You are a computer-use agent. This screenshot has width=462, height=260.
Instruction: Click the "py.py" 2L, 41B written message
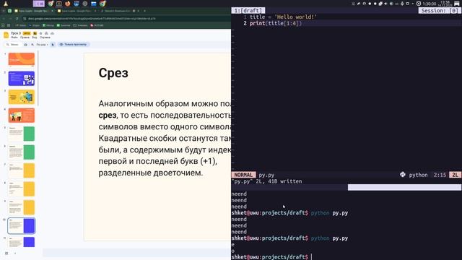(266, 181)
